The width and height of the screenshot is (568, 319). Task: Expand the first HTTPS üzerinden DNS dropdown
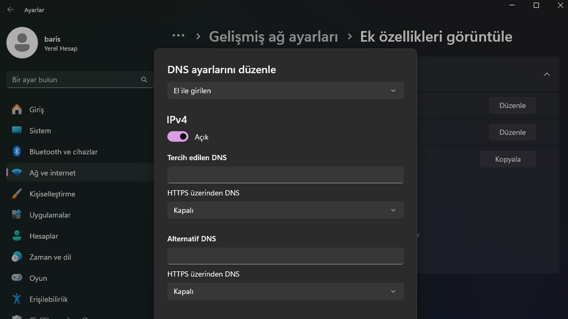(285, 210)
